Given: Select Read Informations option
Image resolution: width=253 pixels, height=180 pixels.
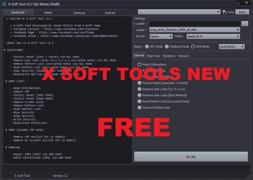Looking at the screenshot, I should pos(139,64).
